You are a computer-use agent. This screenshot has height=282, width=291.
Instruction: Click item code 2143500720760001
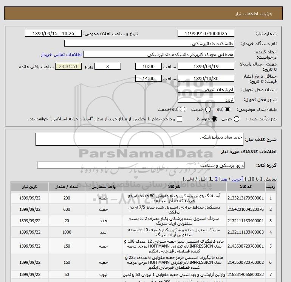[246, 246]
